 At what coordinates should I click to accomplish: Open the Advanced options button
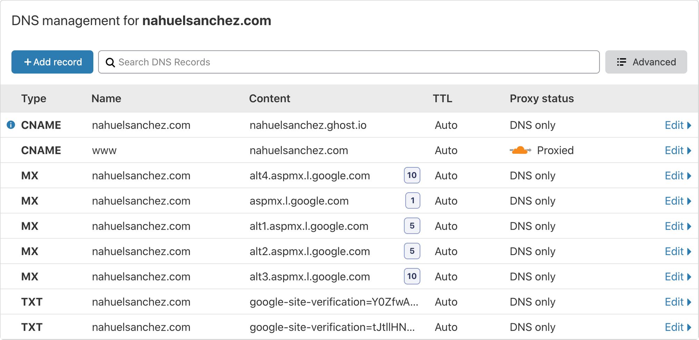[646, 62]
